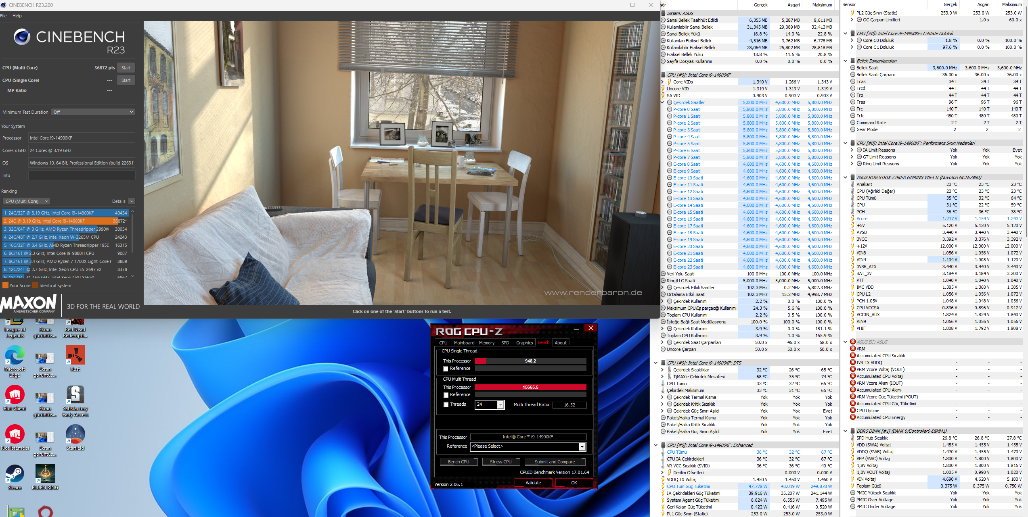Open Ekran görüntüsü file beside Riot Client
1028x517 pixels.
coord(45,404)
